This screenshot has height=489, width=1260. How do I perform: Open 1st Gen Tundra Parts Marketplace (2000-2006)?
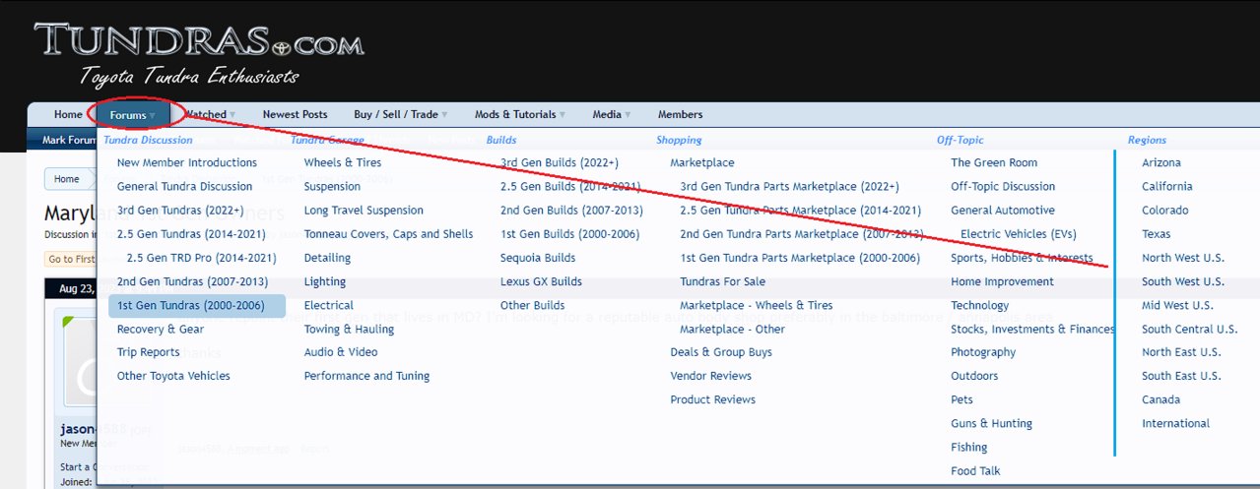tap(800, 258)
